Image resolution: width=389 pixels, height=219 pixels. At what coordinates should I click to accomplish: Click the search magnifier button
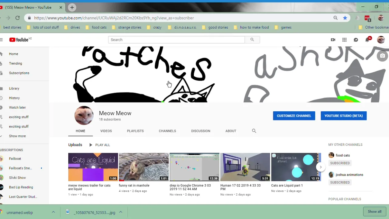point(252,40)
